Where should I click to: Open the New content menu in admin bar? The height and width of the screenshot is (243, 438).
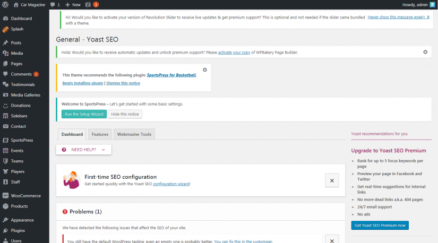(x=73, y=4)
